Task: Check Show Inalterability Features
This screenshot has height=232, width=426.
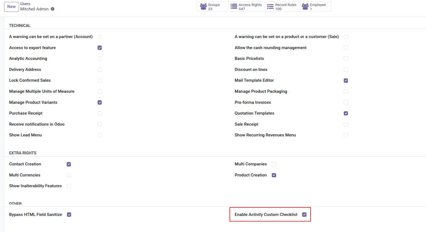Action: (x=69, y=186)
